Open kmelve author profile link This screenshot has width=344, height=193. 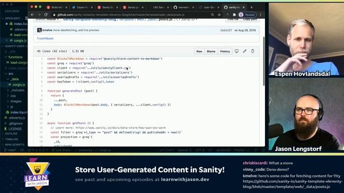click(x=47, y=30)
